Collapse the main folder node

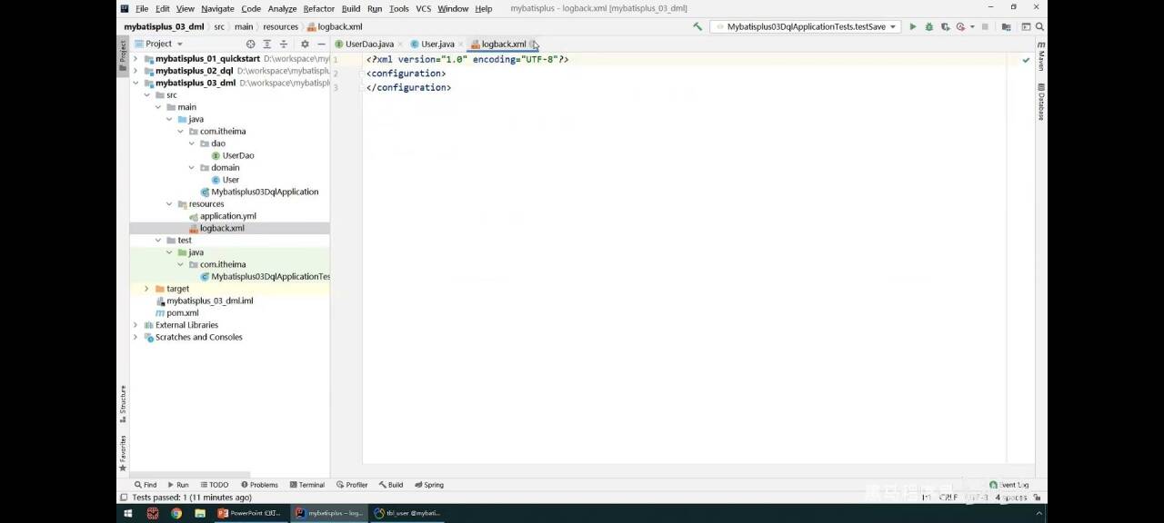point(158,107)
